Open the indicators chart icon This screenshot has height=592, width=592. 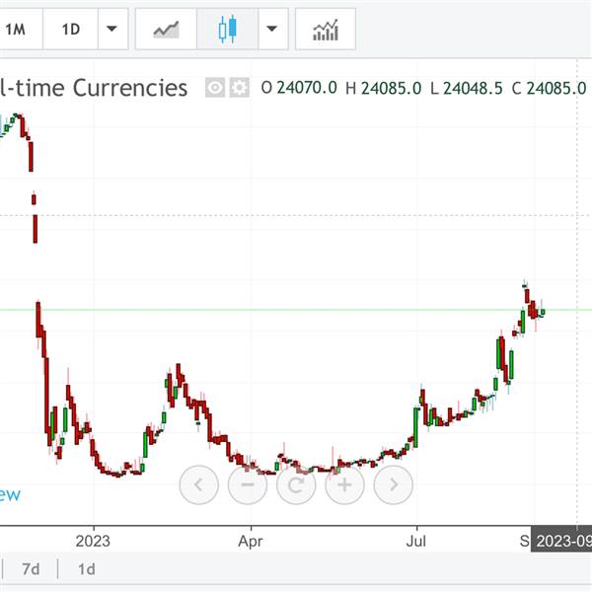[x=326, y=29]
